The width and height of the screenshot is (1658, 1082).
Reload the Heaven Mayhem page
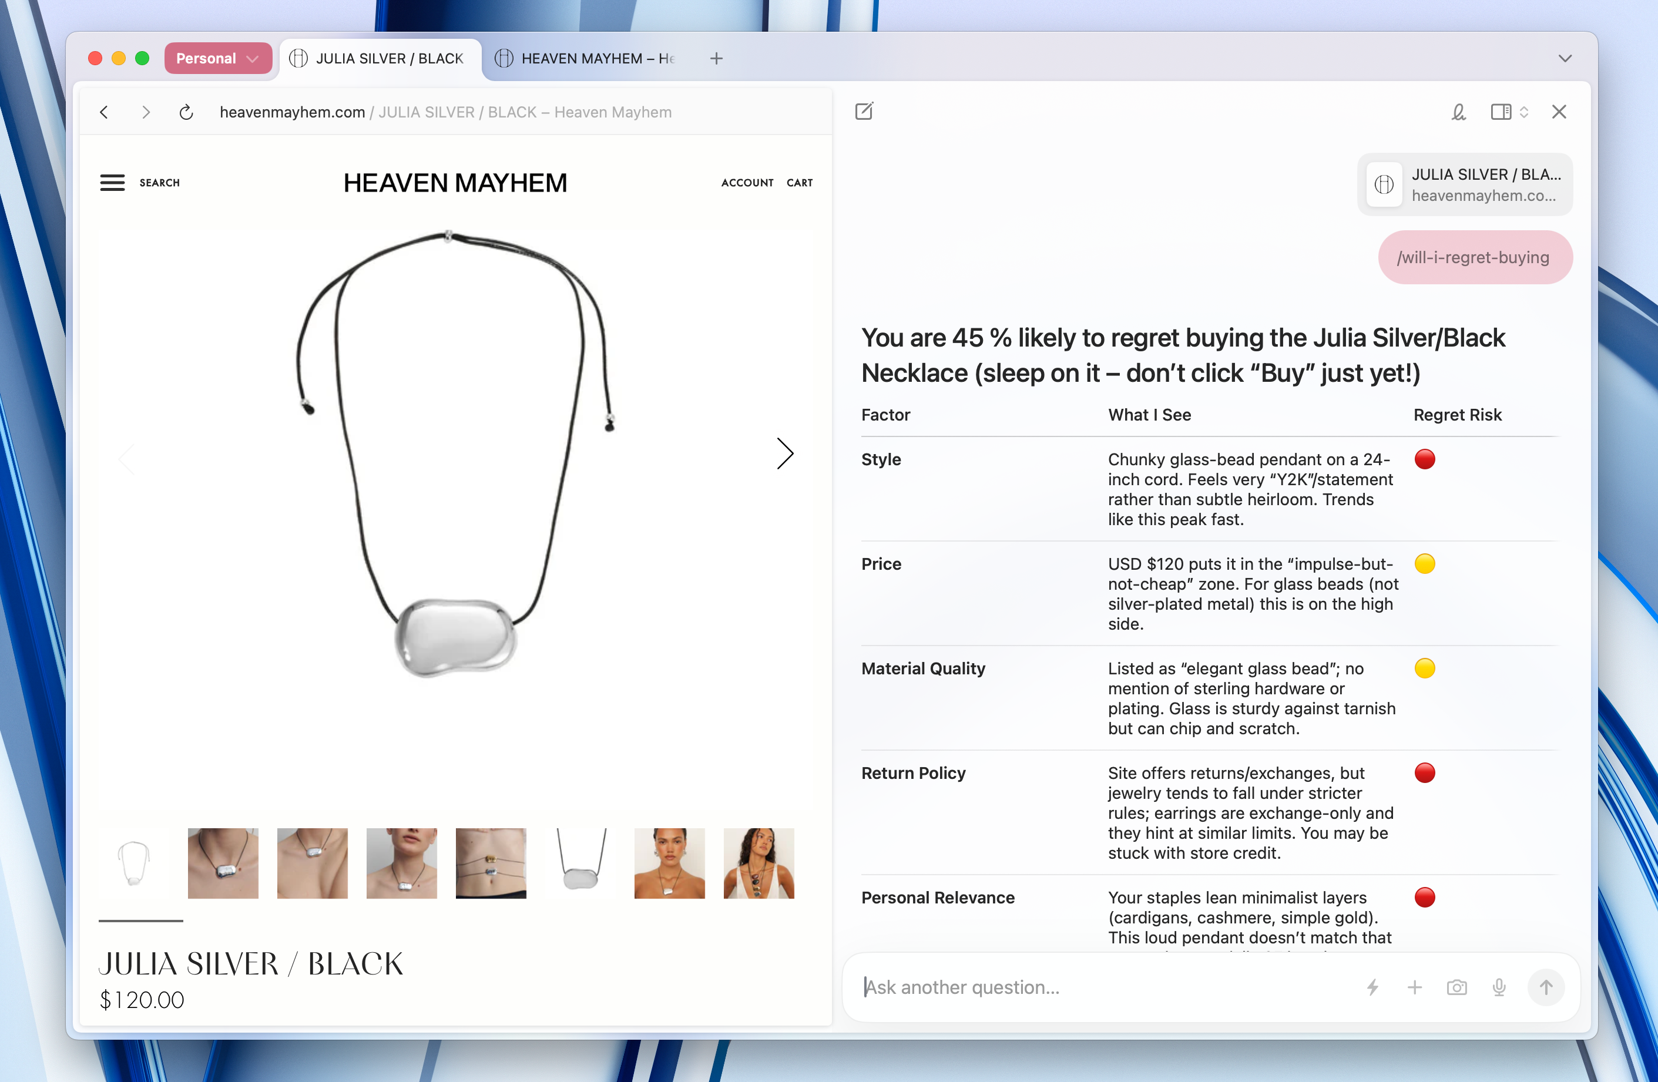(186, 112)
